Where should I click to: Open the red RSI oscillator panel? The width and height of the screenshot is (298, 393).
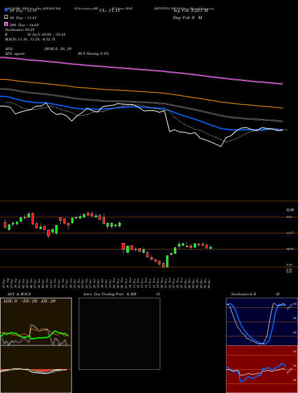click(262, 369)
